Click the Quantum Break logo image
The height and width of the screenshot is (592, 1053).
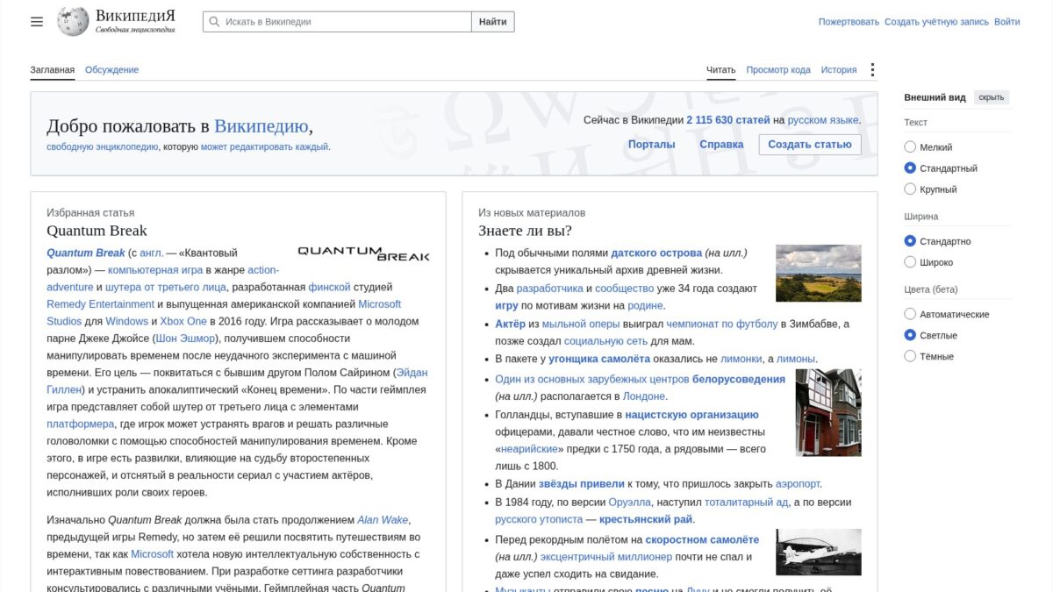[363, 253]
